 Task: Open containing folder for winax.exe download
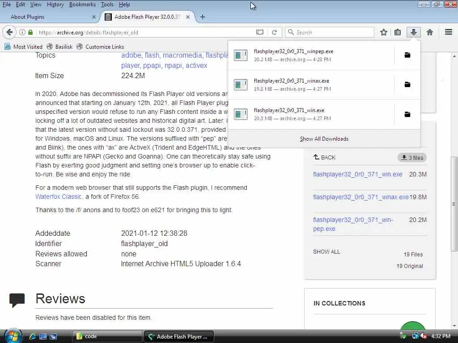click(407, 84)
